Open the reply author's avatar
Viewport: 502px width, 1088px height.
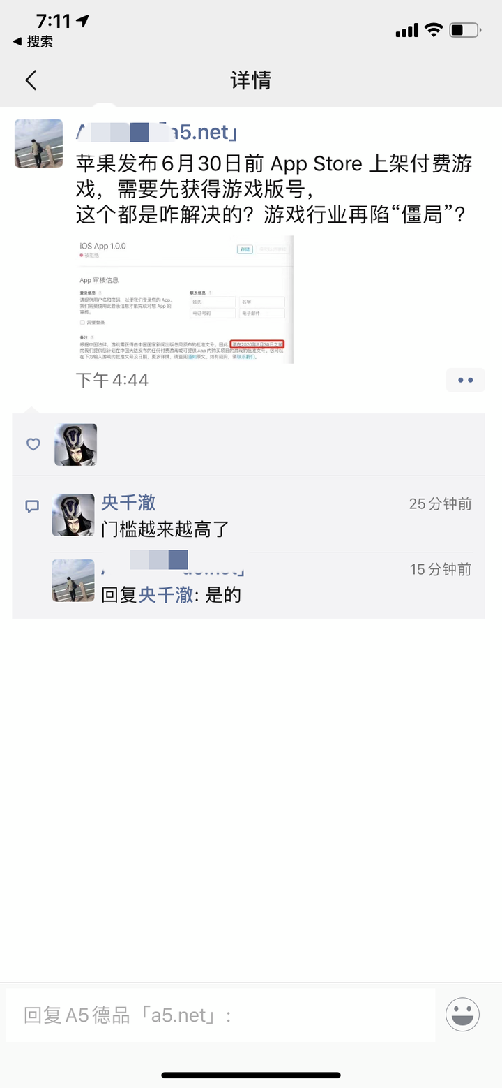pos(73,580)
